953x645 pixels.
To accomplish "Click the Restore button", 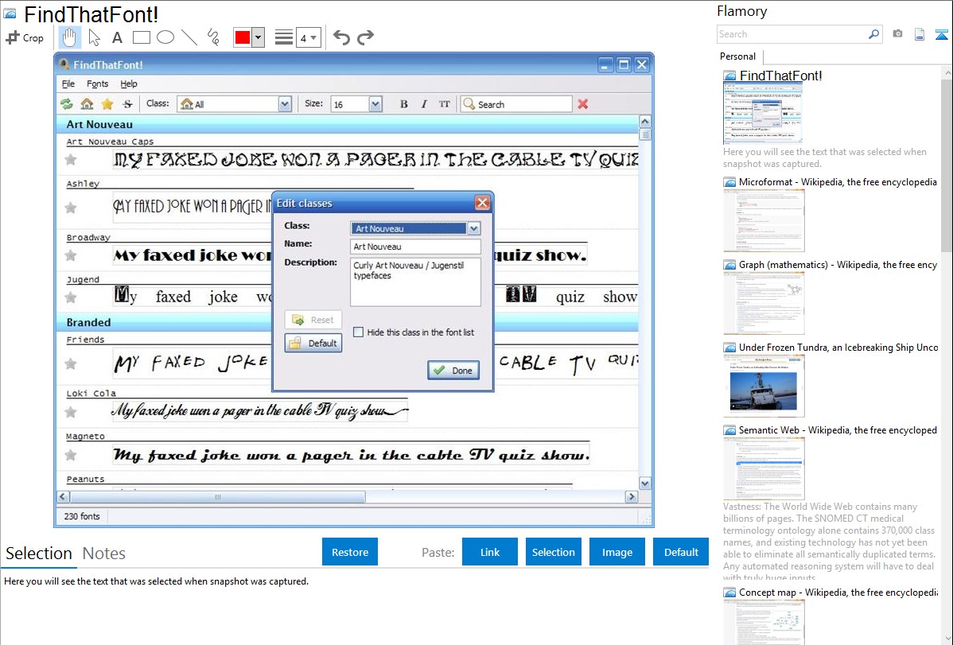I will point(350,552).
